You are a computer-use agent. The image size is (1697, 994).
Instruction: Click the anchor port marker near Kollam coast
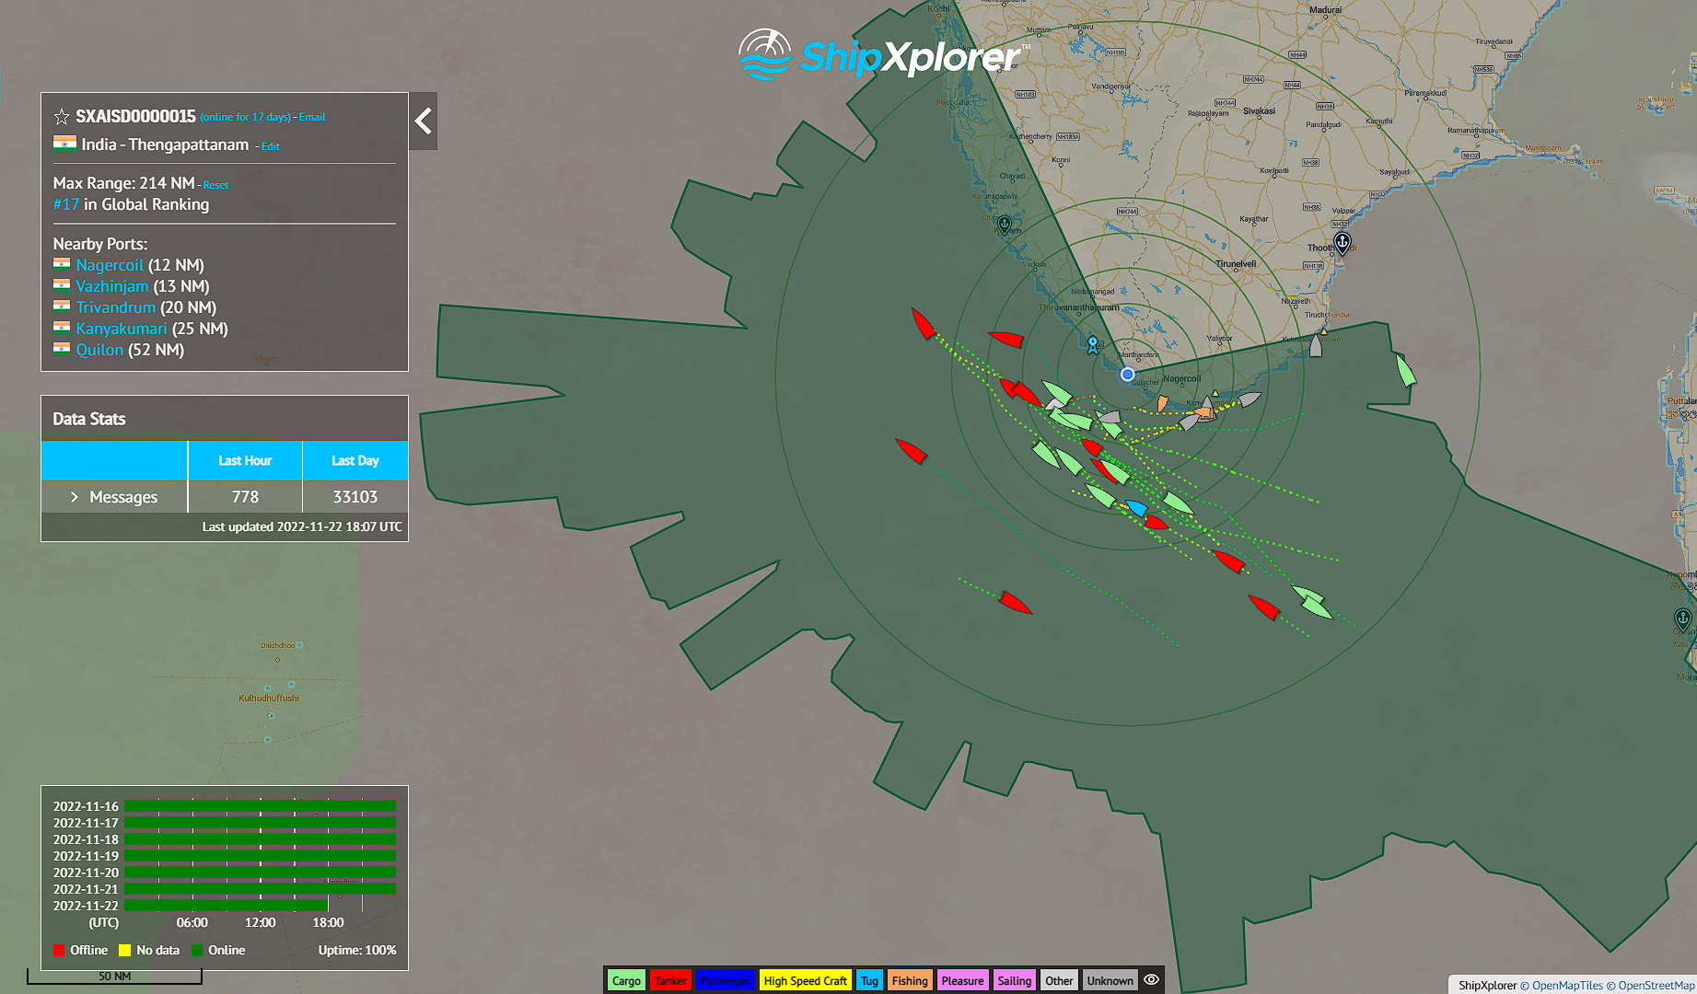coord(1005,224)
